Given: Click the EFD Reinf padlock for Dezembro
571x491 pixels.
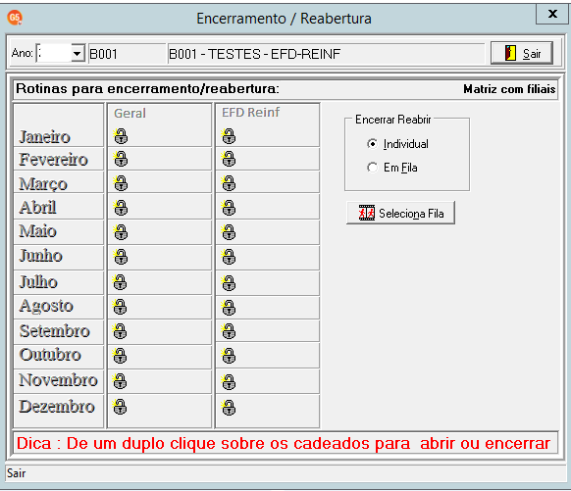Looking at the screenshot, I should click(229, 408).
